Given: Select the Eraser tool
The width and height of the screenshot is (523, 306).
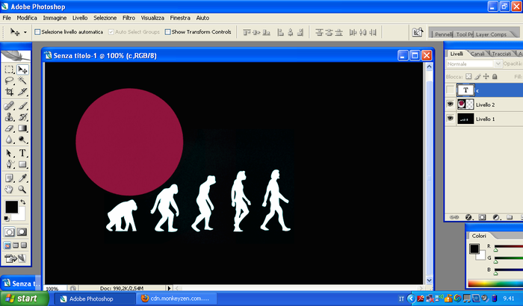Looking at the screenshot, I should tap(9, 128).
